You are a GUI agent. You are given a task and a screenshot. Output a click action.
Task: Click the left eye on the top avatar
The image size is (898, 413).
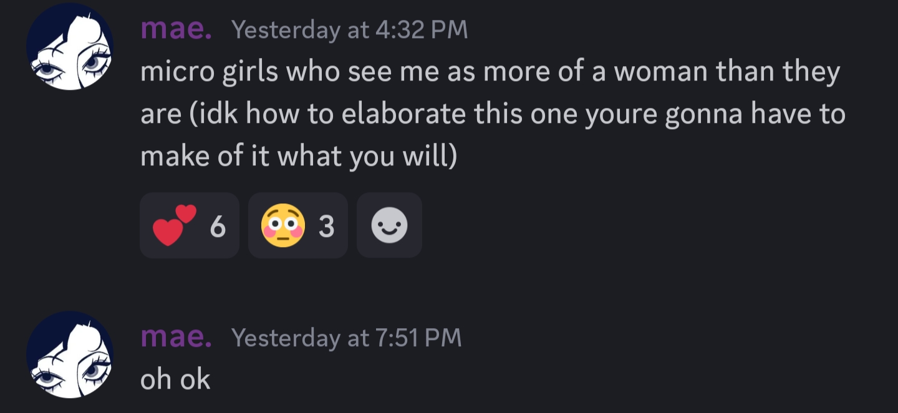click(x=46, y=70)
